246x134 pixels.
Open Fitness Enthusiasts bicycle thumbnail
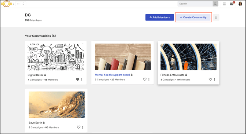click(188, 57)
